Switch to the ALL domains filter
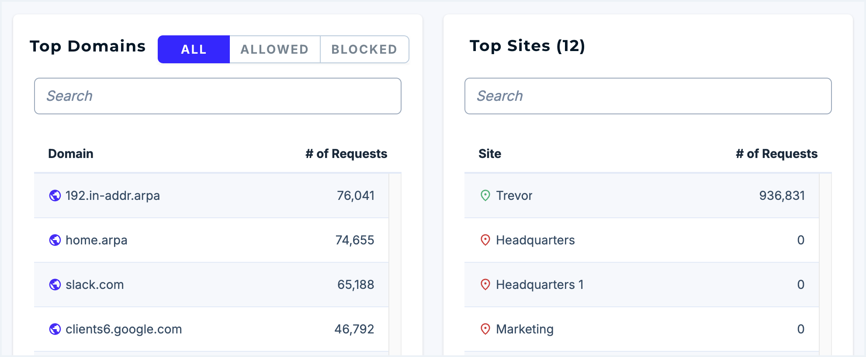Screen dimensions: 866x357 (194, 49)
